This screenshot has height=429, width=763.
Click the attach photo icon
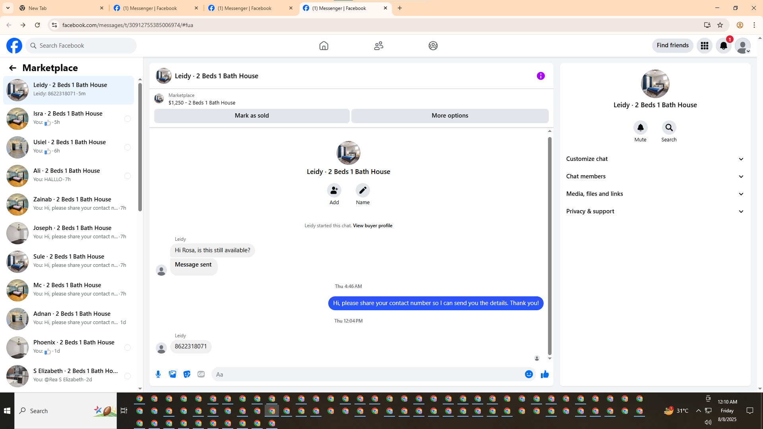coord(172,374)
